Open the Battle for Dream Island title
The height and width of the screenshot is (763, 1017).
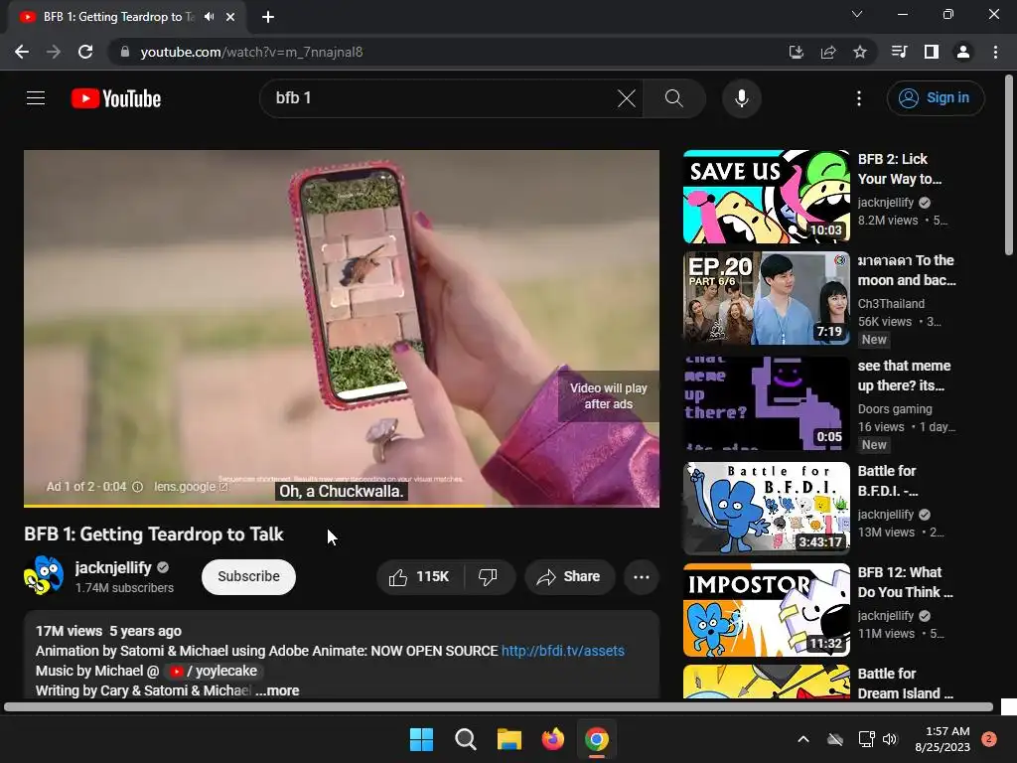click(x=906, y=684)
